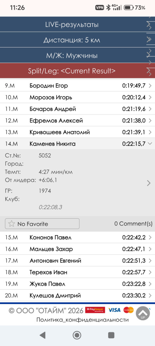This screenshot has width=155, height=346.
Task: Open the Дистанция: 5 км selector
Action: coord(77,40)
